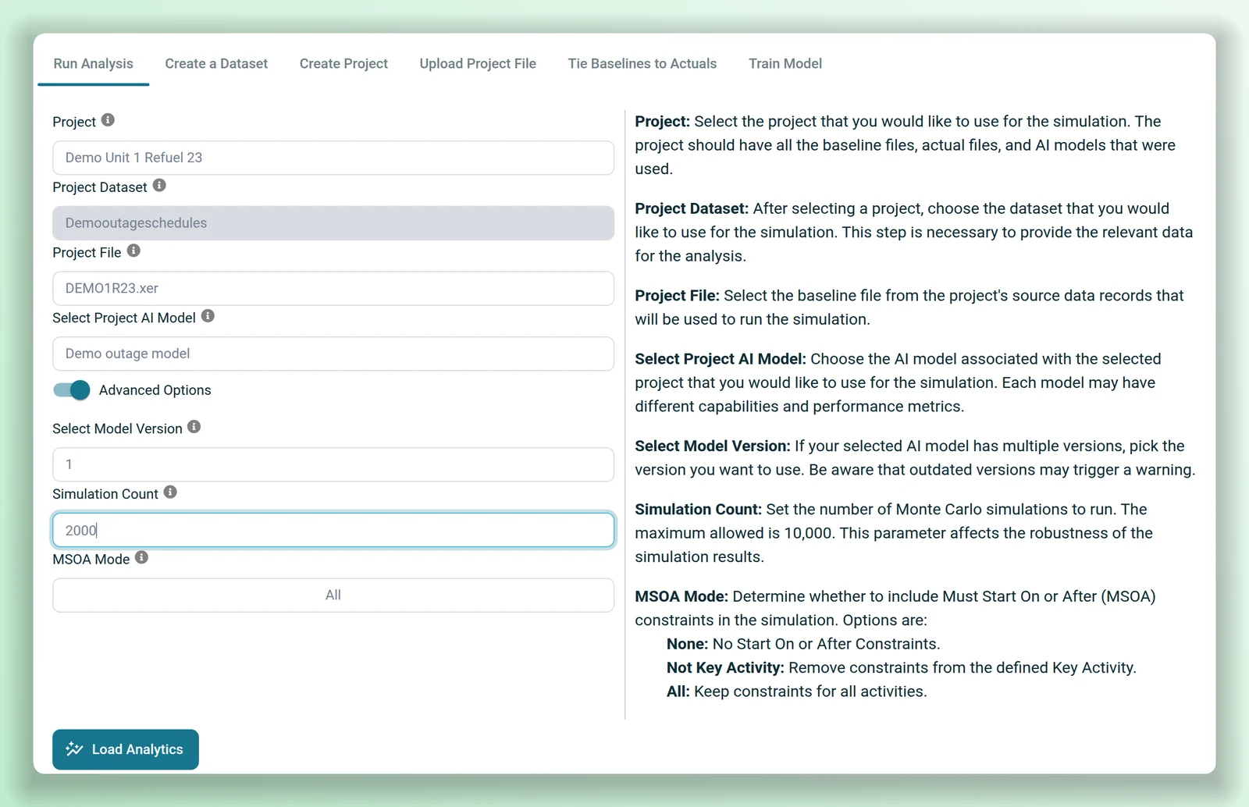The width and height of the screenshot is (1249, 807).
Task: Open the Create a Dataset tab
Action: [216, 64]
